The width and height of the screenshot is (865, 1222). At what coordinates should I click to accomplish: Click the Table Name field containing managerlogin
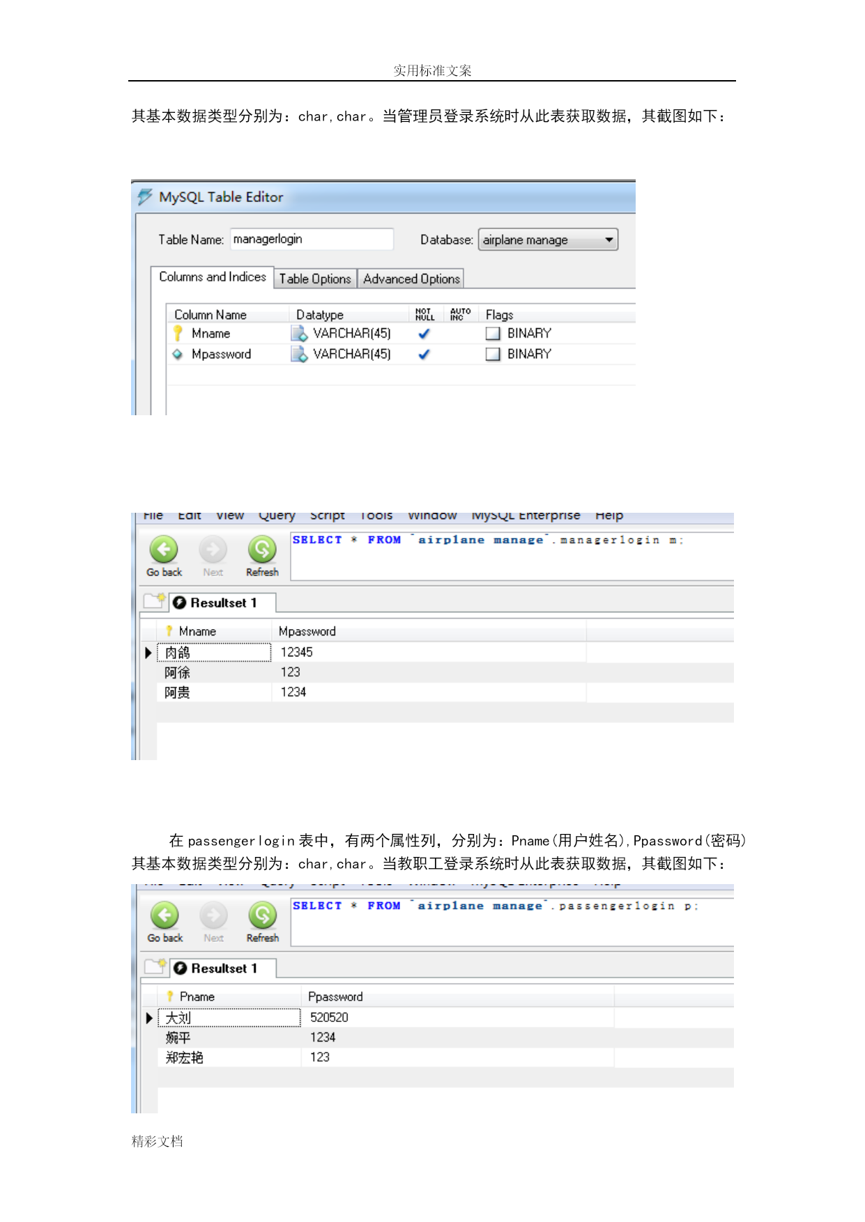(312, 239)
